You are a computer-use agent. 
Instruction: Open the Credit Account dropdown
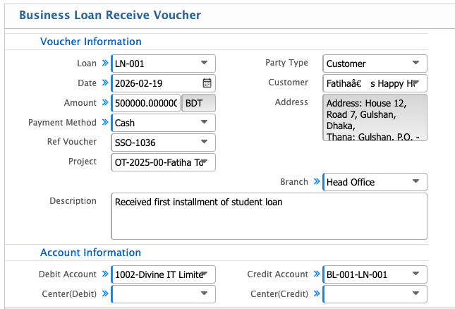(416, 274)
